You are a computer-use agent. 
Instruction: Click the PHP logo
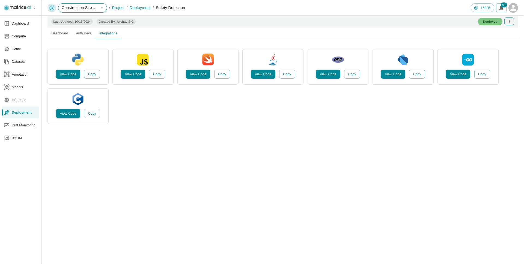[338, 60]
